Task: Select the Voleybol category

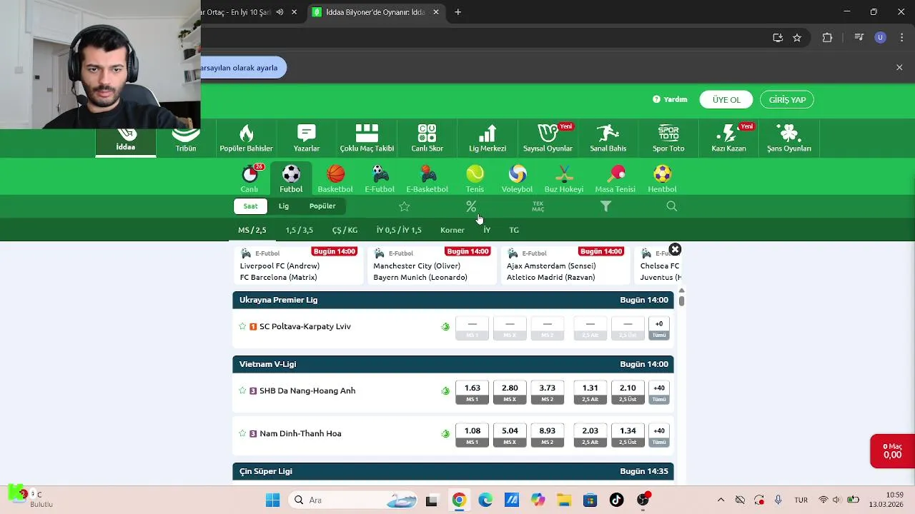Action: click(517, 178)
